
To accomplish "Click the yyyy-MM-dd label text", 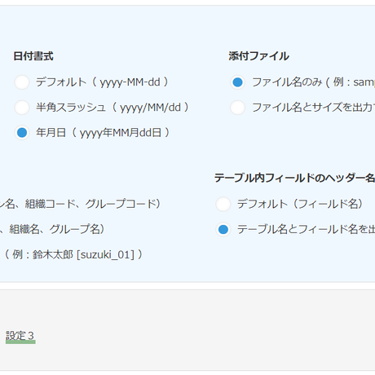I will (x=130, y=82).
